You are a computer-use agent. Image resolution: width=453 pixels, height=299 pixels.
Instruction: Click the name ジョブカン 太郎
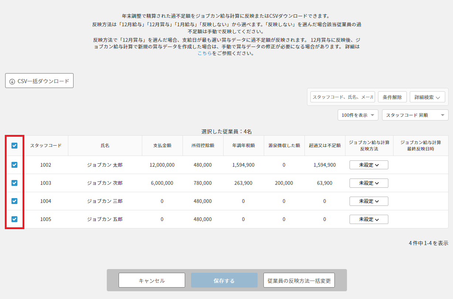(x=105, y=165)
